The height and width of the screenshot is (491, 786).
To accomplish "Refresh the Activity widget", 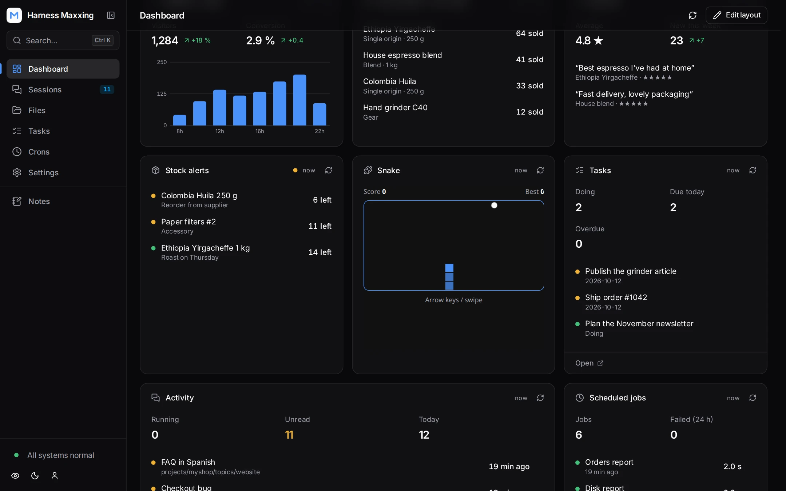I will click(x=540, y=398).
